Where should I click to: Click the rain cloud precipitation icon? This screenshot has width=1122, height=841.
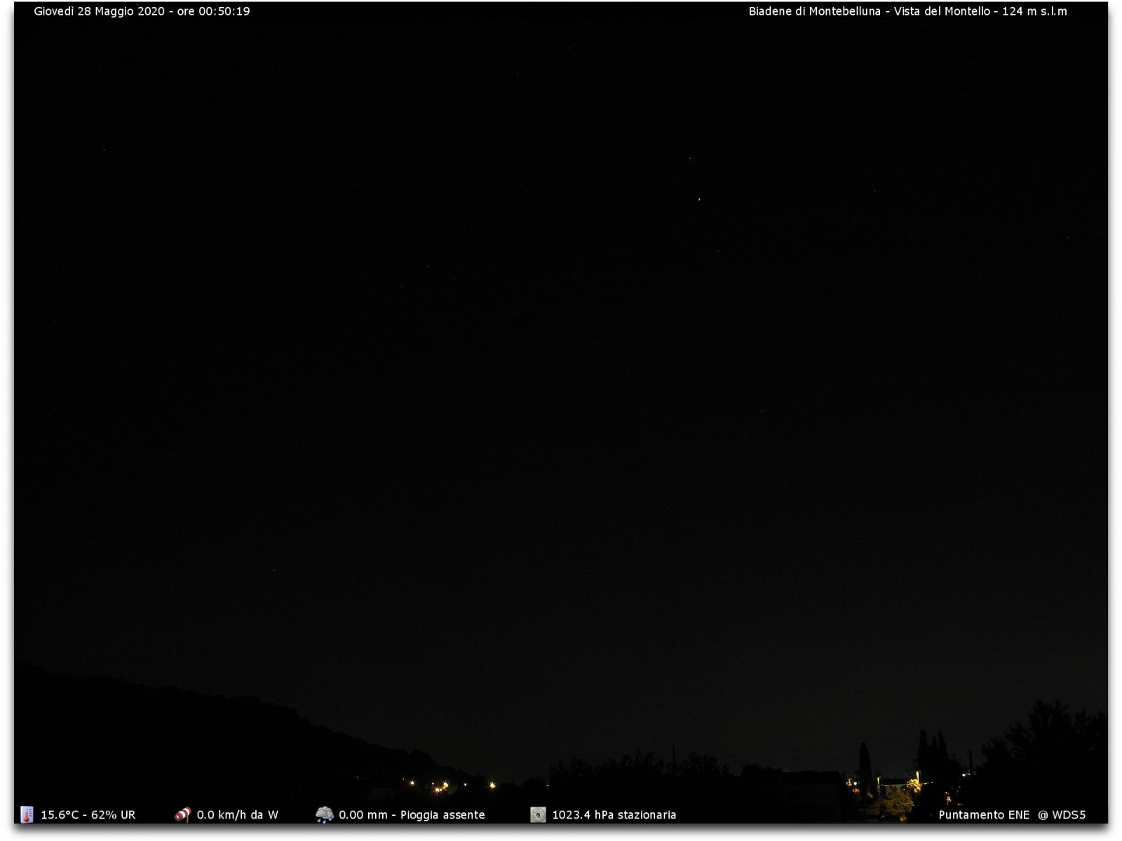click(x=325, y=814)
